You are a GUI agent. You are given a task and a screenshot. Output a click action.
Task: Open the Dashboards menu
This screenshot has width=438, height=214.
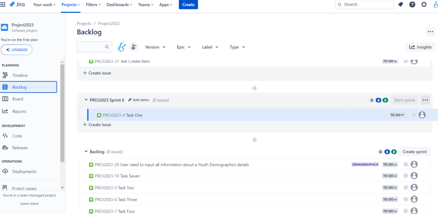pyautogui.click(x=119, y=5)
